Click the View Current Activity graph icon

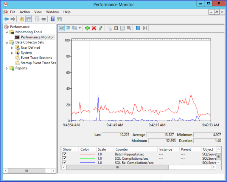tap(61, 28)
